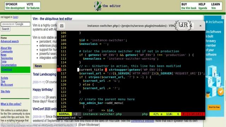This screenshot has height=127, width=226.
Task: Close the Vim terminal window
Action: point(200,26)
